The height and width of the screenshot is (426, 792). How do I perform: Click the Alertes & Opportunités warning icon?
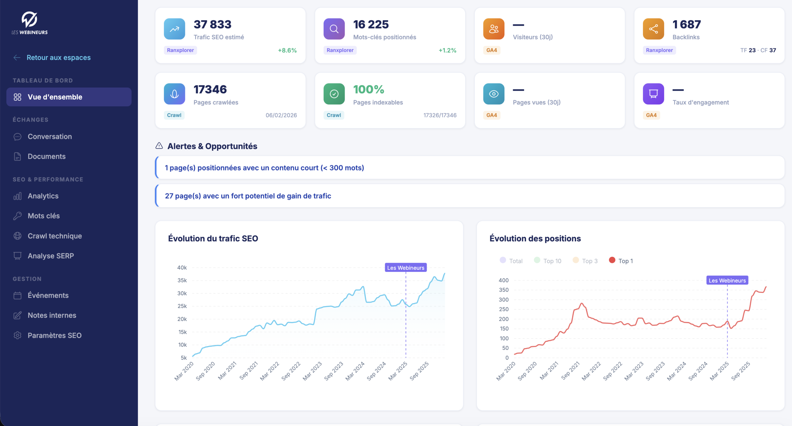click(159, 146)
